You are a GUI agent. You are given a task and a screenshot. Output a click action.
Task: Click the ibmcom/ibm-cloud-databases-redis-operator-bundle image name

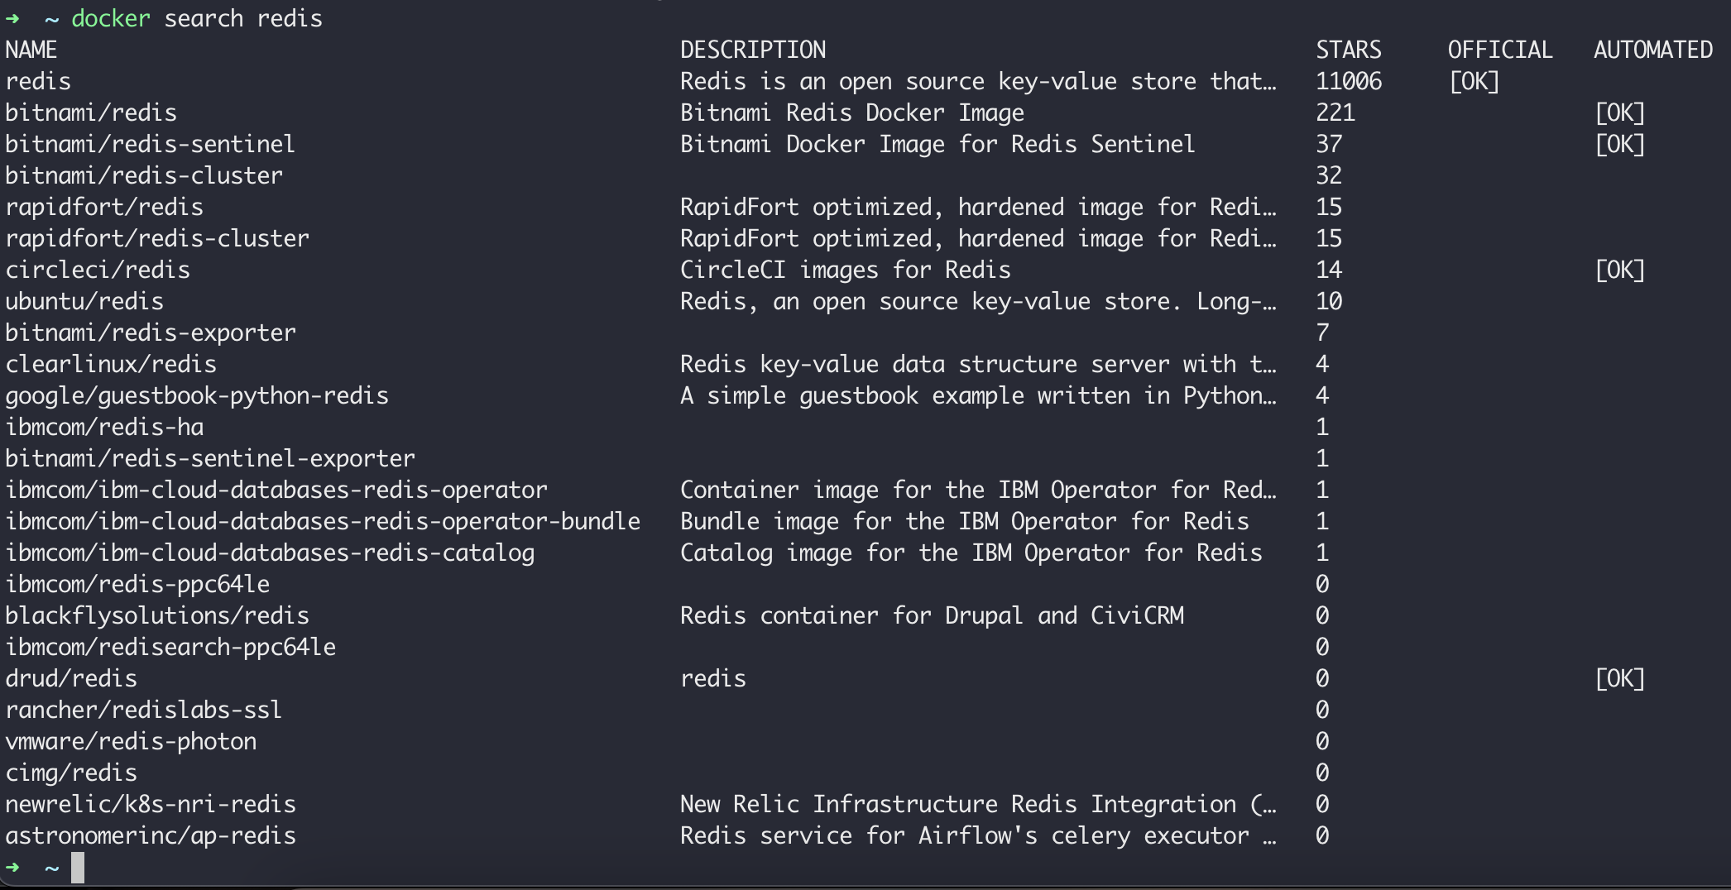[x=323, y=521]
